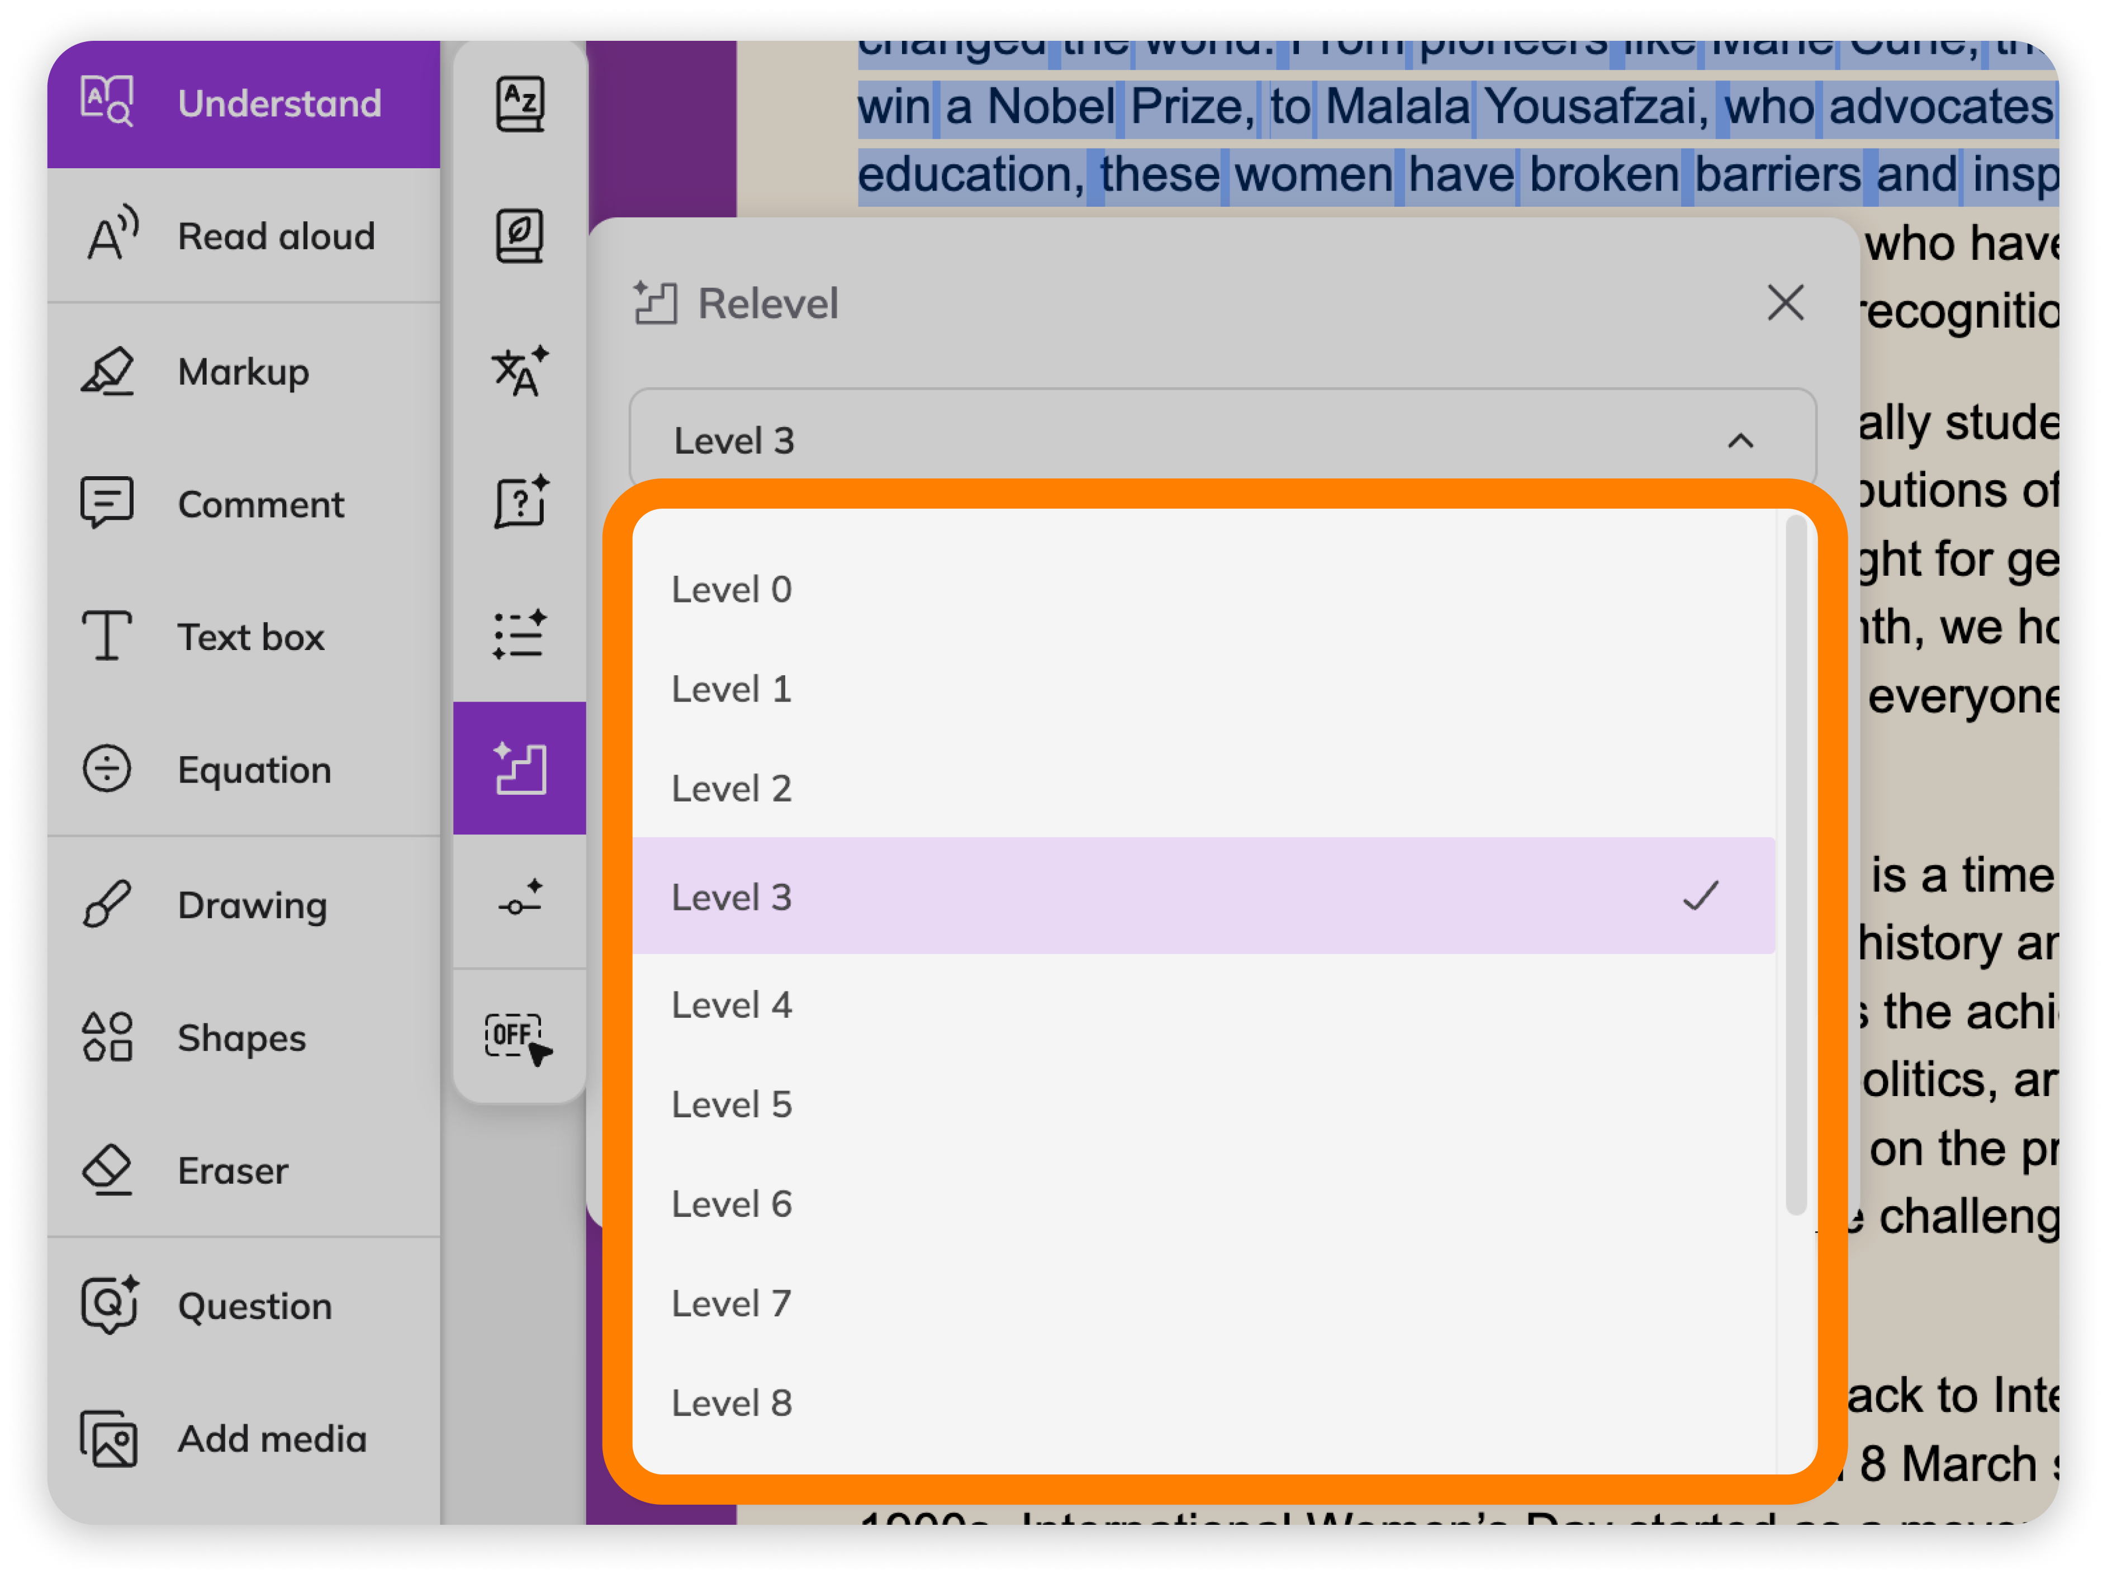Choose Level 4 from list
This screenshot has height=1579, width=2107.
(x=1203, y=1005)
